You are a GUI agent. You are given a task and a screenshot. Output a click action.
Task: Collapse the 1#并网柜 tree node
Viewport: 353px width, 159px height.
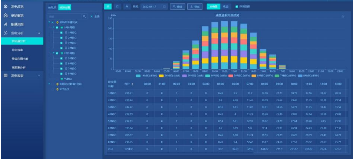coord(53,27)
